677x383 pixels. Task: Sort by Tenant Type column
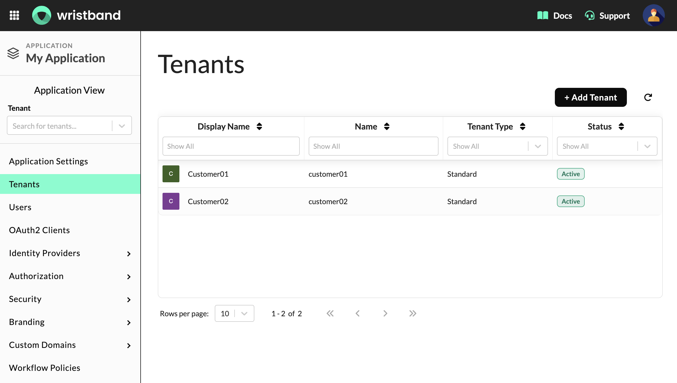click(x=523, y=126)
